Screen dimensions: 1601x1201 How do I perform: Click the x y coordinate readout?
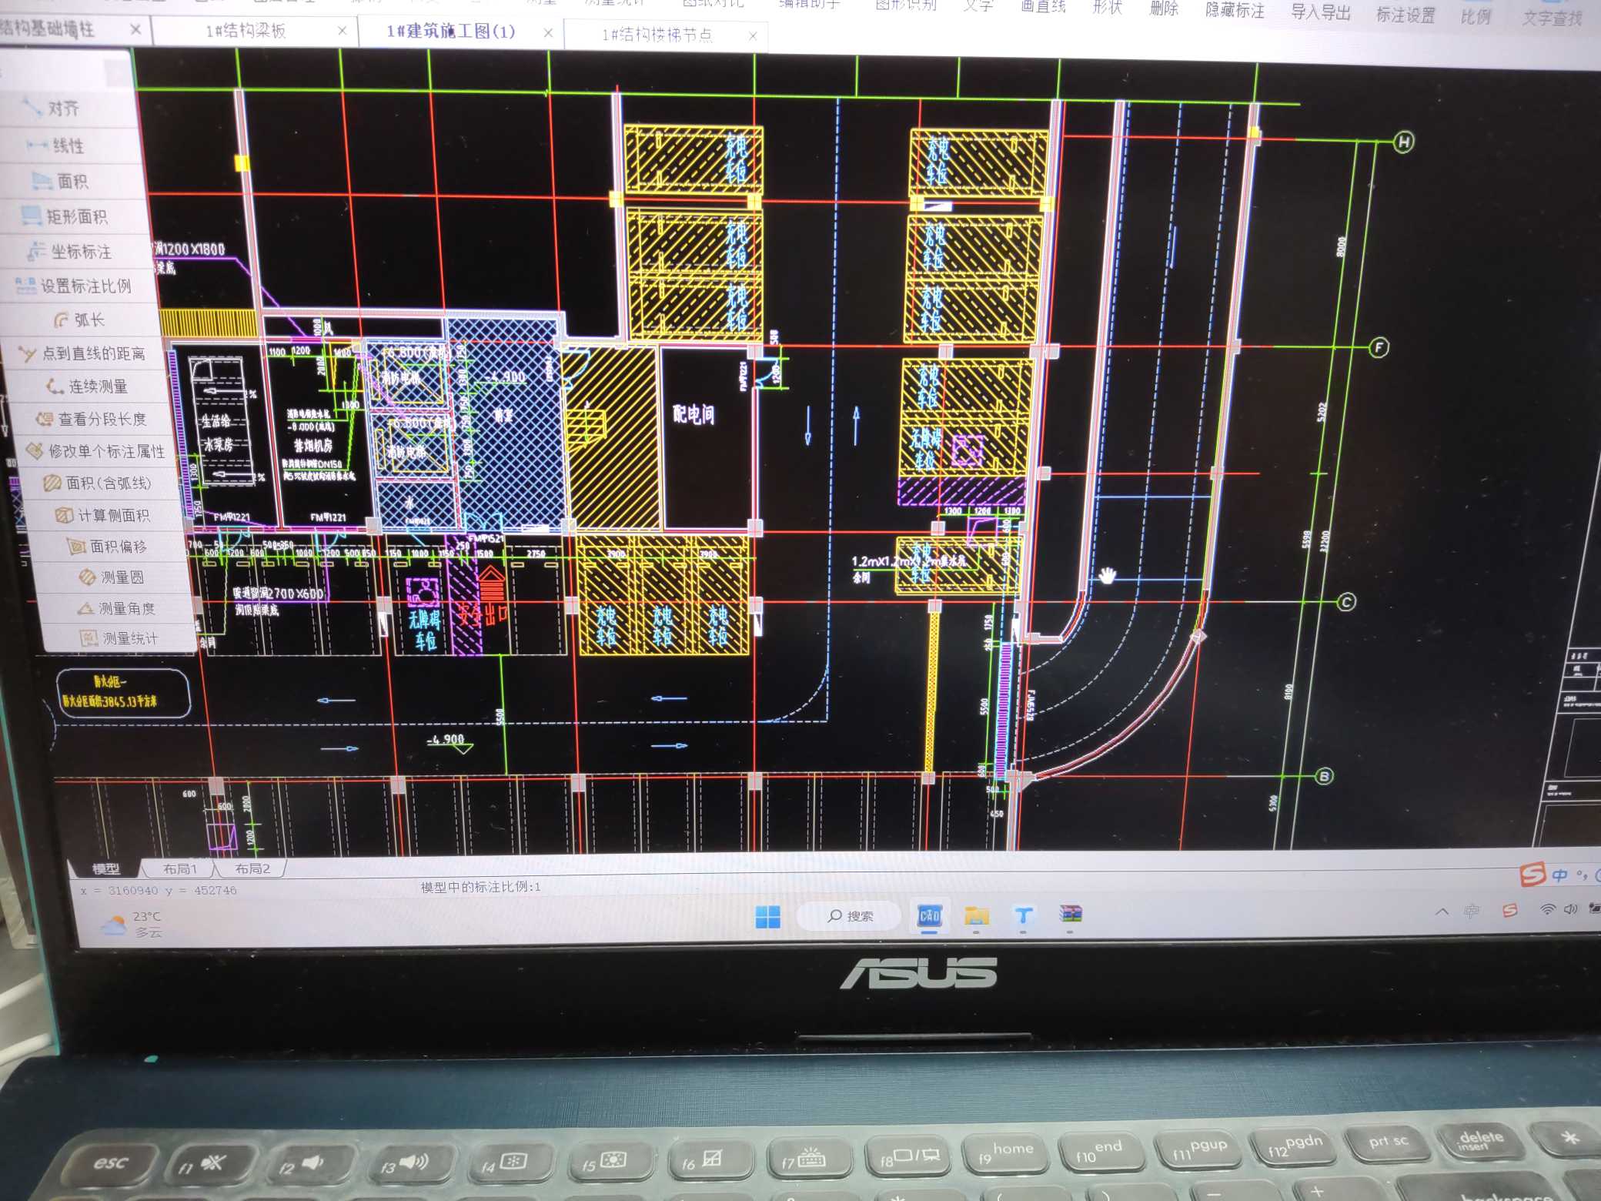click(x=159, y=891)
